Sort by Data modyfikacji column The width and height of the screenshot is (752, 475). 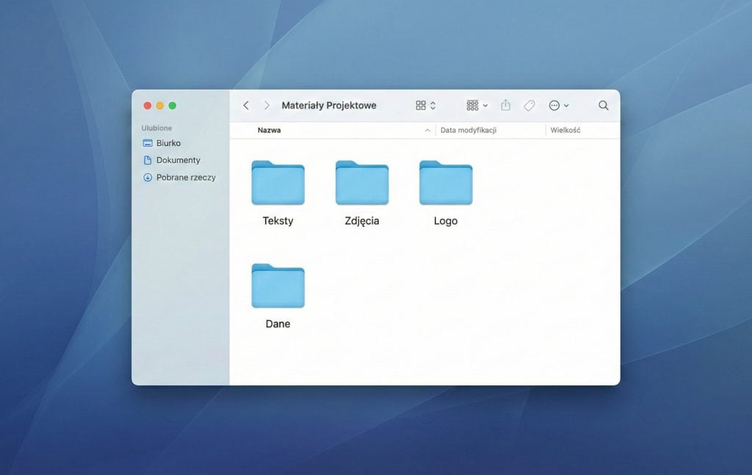[x=469, y=130]
